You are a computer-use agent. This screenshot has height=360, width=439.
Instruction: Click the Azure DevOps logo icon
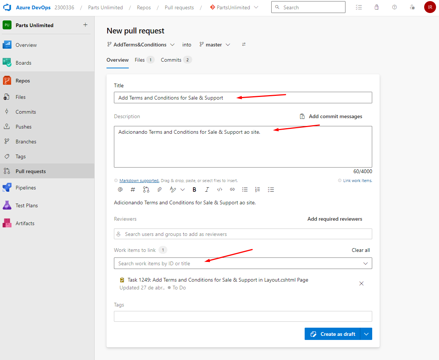7,7
